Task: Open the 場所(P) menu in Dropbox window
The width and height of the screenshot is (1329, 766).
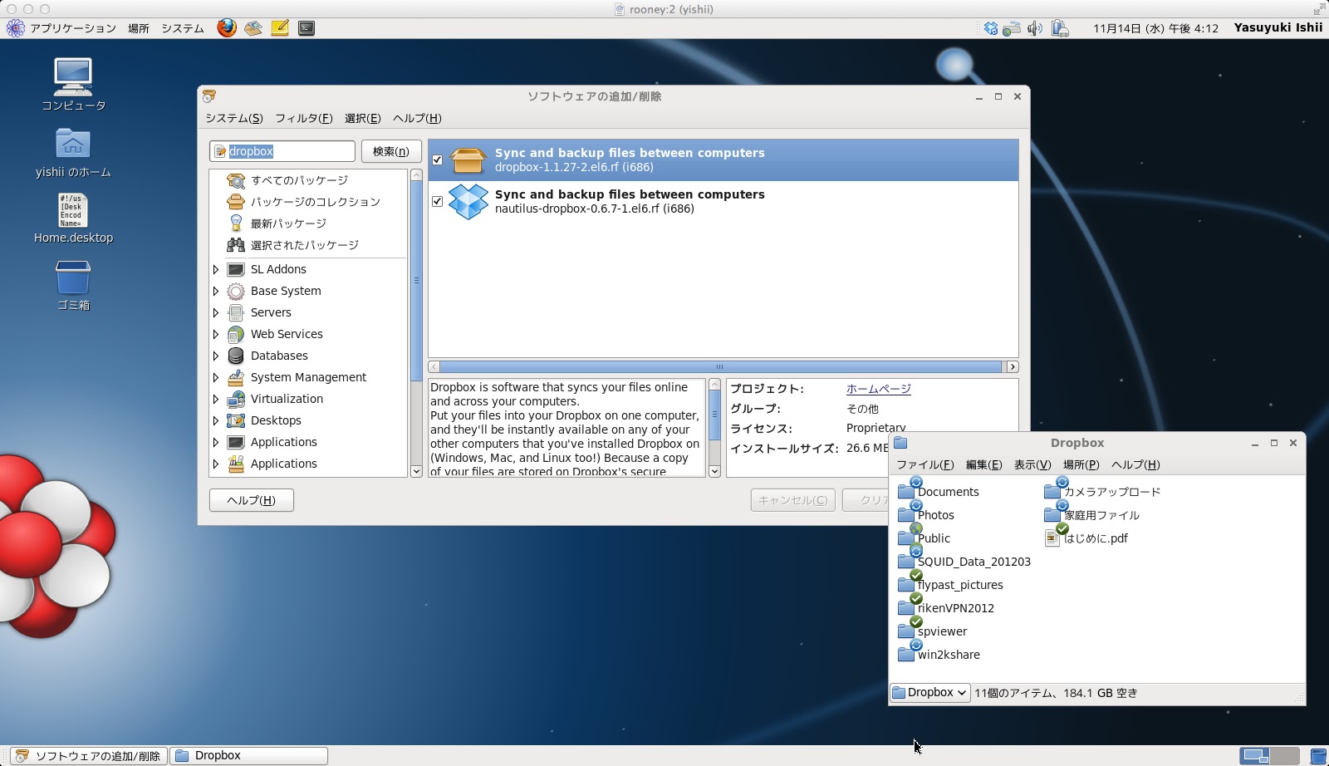Action: tap(1081, 464)
